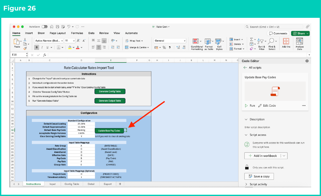
Task: Click Merge & Centre button
Action: (137, 47)
